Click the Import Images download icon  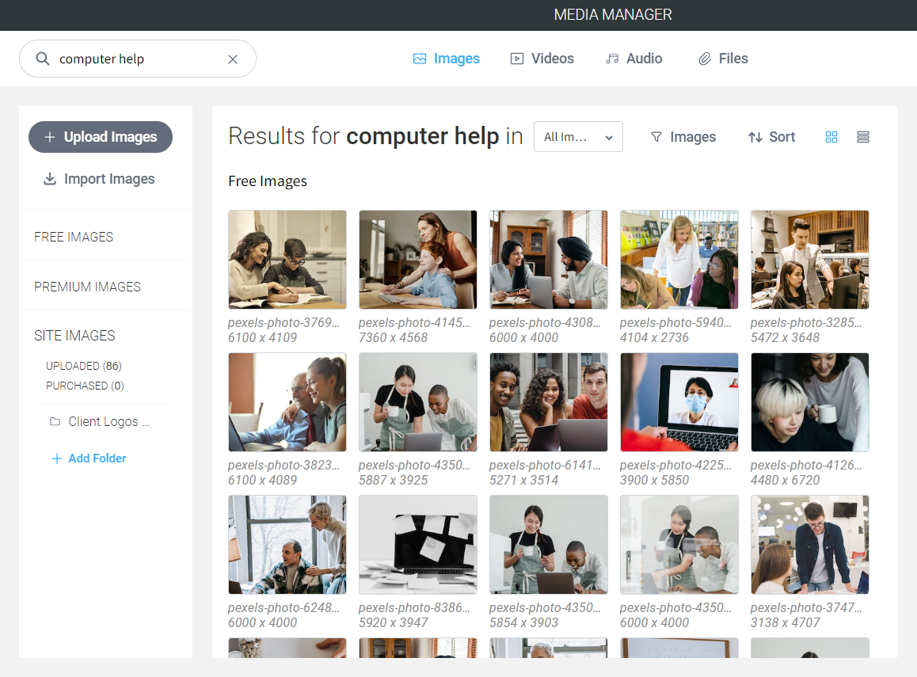point(50,178)
